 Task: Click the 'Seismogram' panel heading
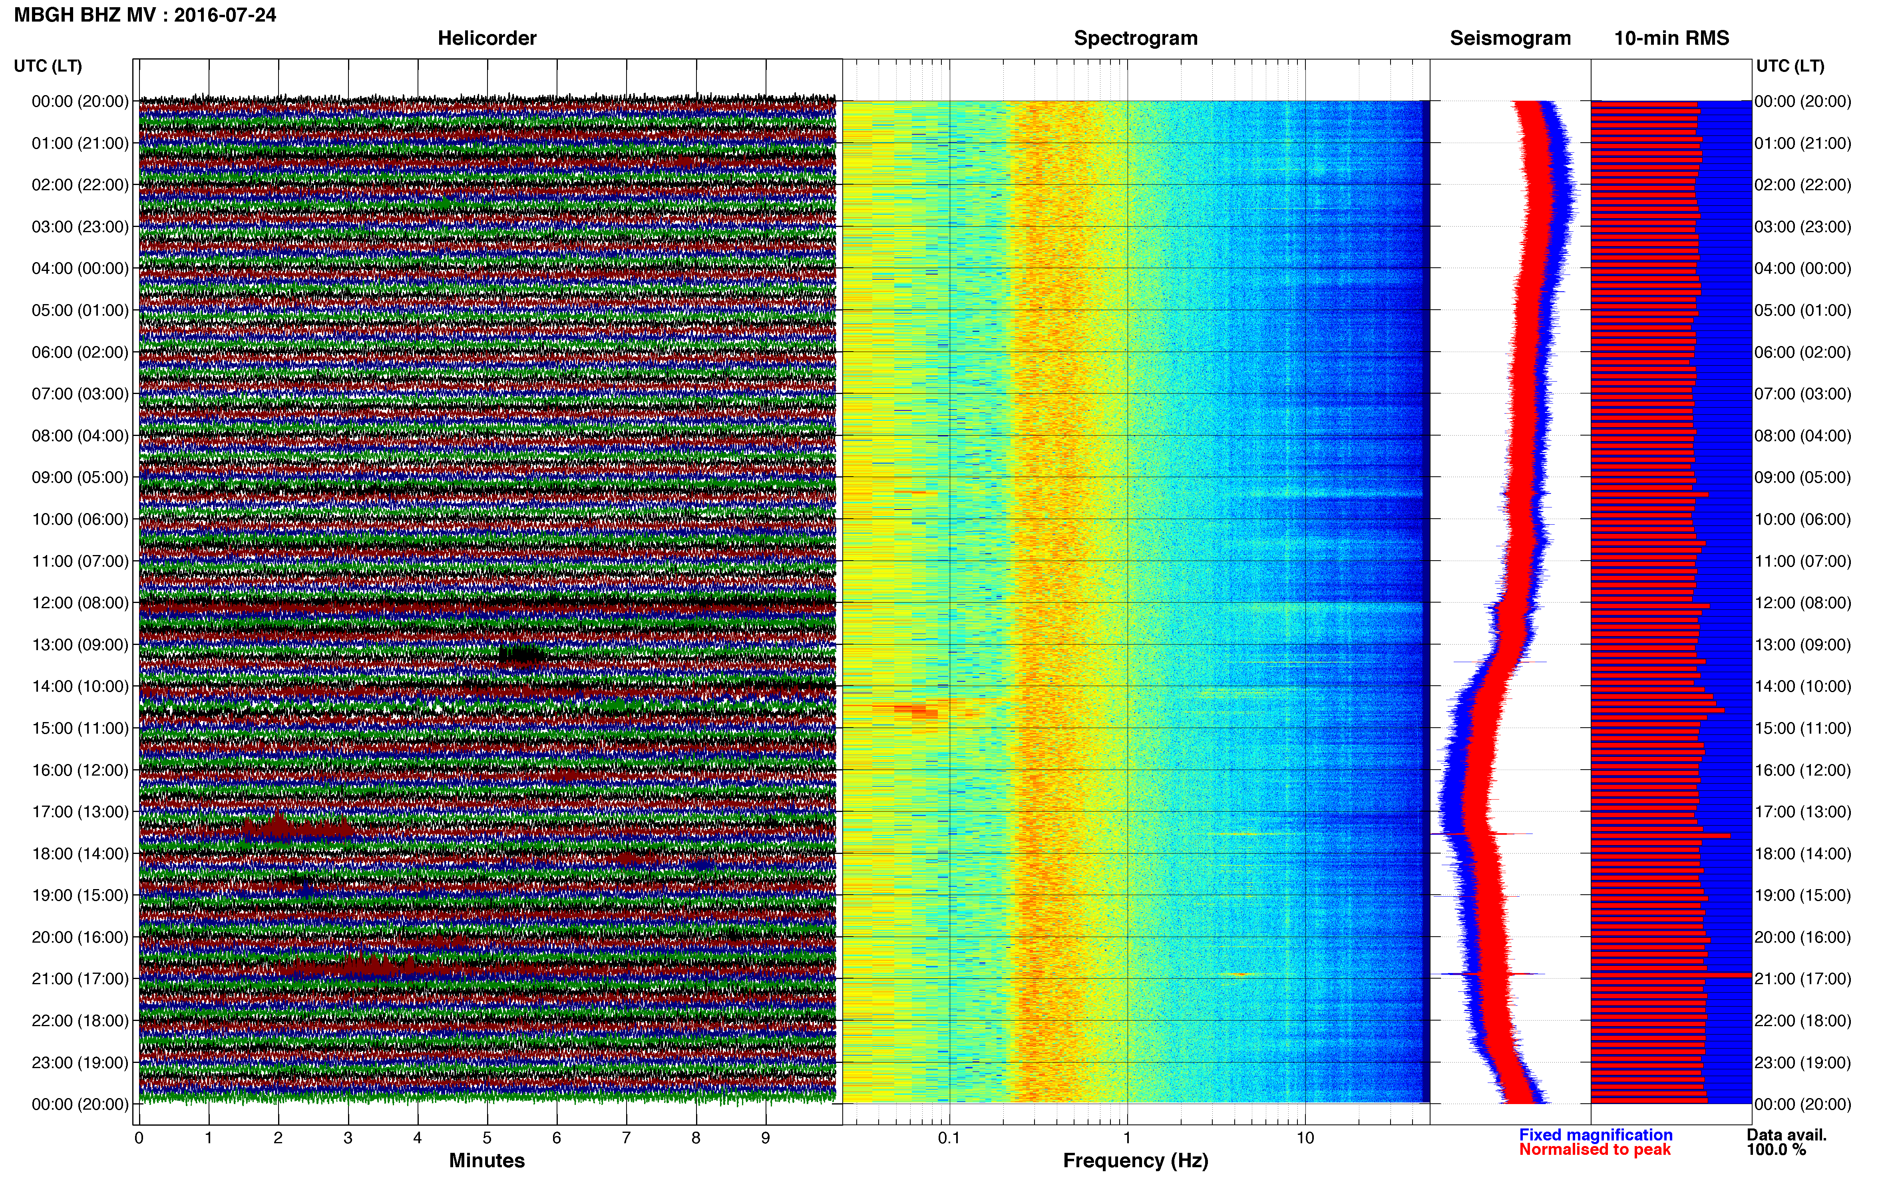click(x=1510, y=38)
